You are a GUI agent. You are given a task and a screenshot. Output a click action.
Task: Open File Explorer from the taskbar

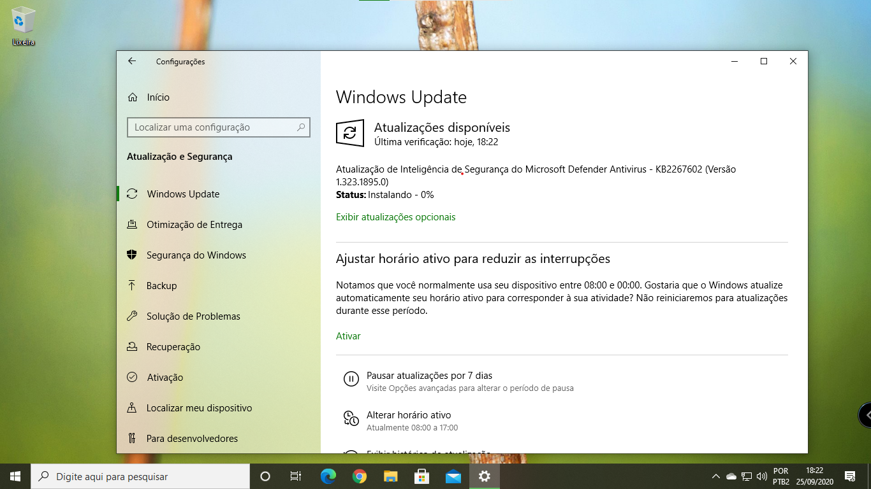pos(391,476)
